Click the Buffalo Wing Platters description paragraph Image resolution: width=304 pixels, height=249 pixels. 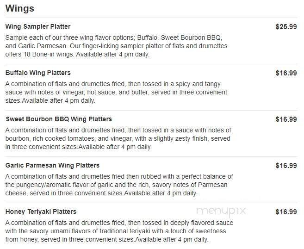point(116,92)
